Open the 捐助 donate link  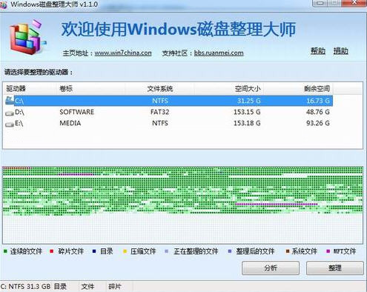(x=340, y=51)
